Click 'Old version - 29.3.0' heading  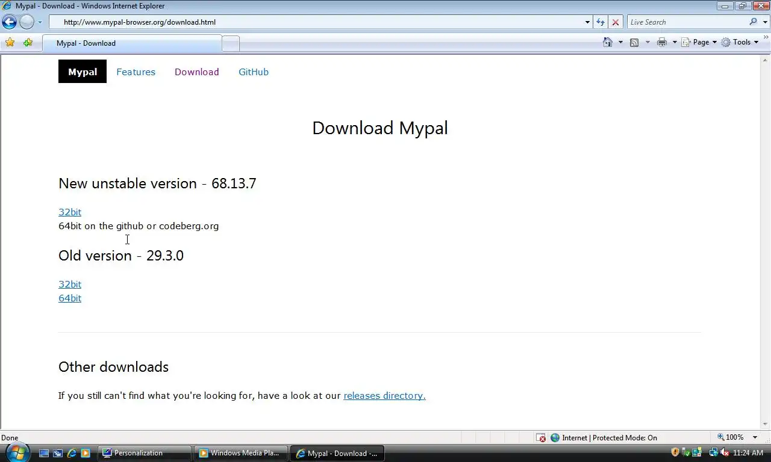click(x=121, y=256)
